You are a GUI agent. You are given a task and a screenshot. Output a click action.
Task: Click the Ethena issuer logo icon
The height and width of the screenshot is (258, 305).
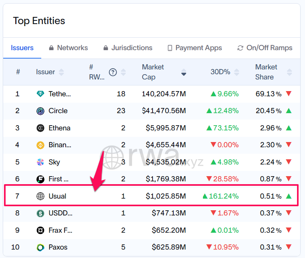coord(40,128)
